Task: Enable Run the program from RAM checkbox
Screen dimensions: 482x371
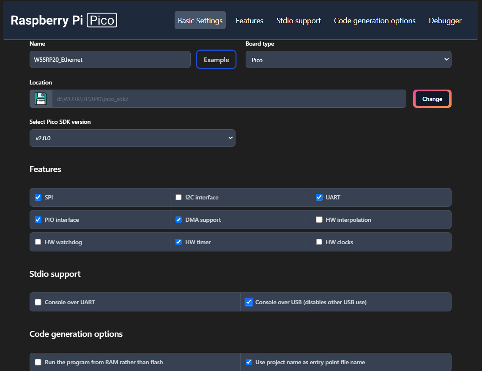Action: (x=38, y=362)
